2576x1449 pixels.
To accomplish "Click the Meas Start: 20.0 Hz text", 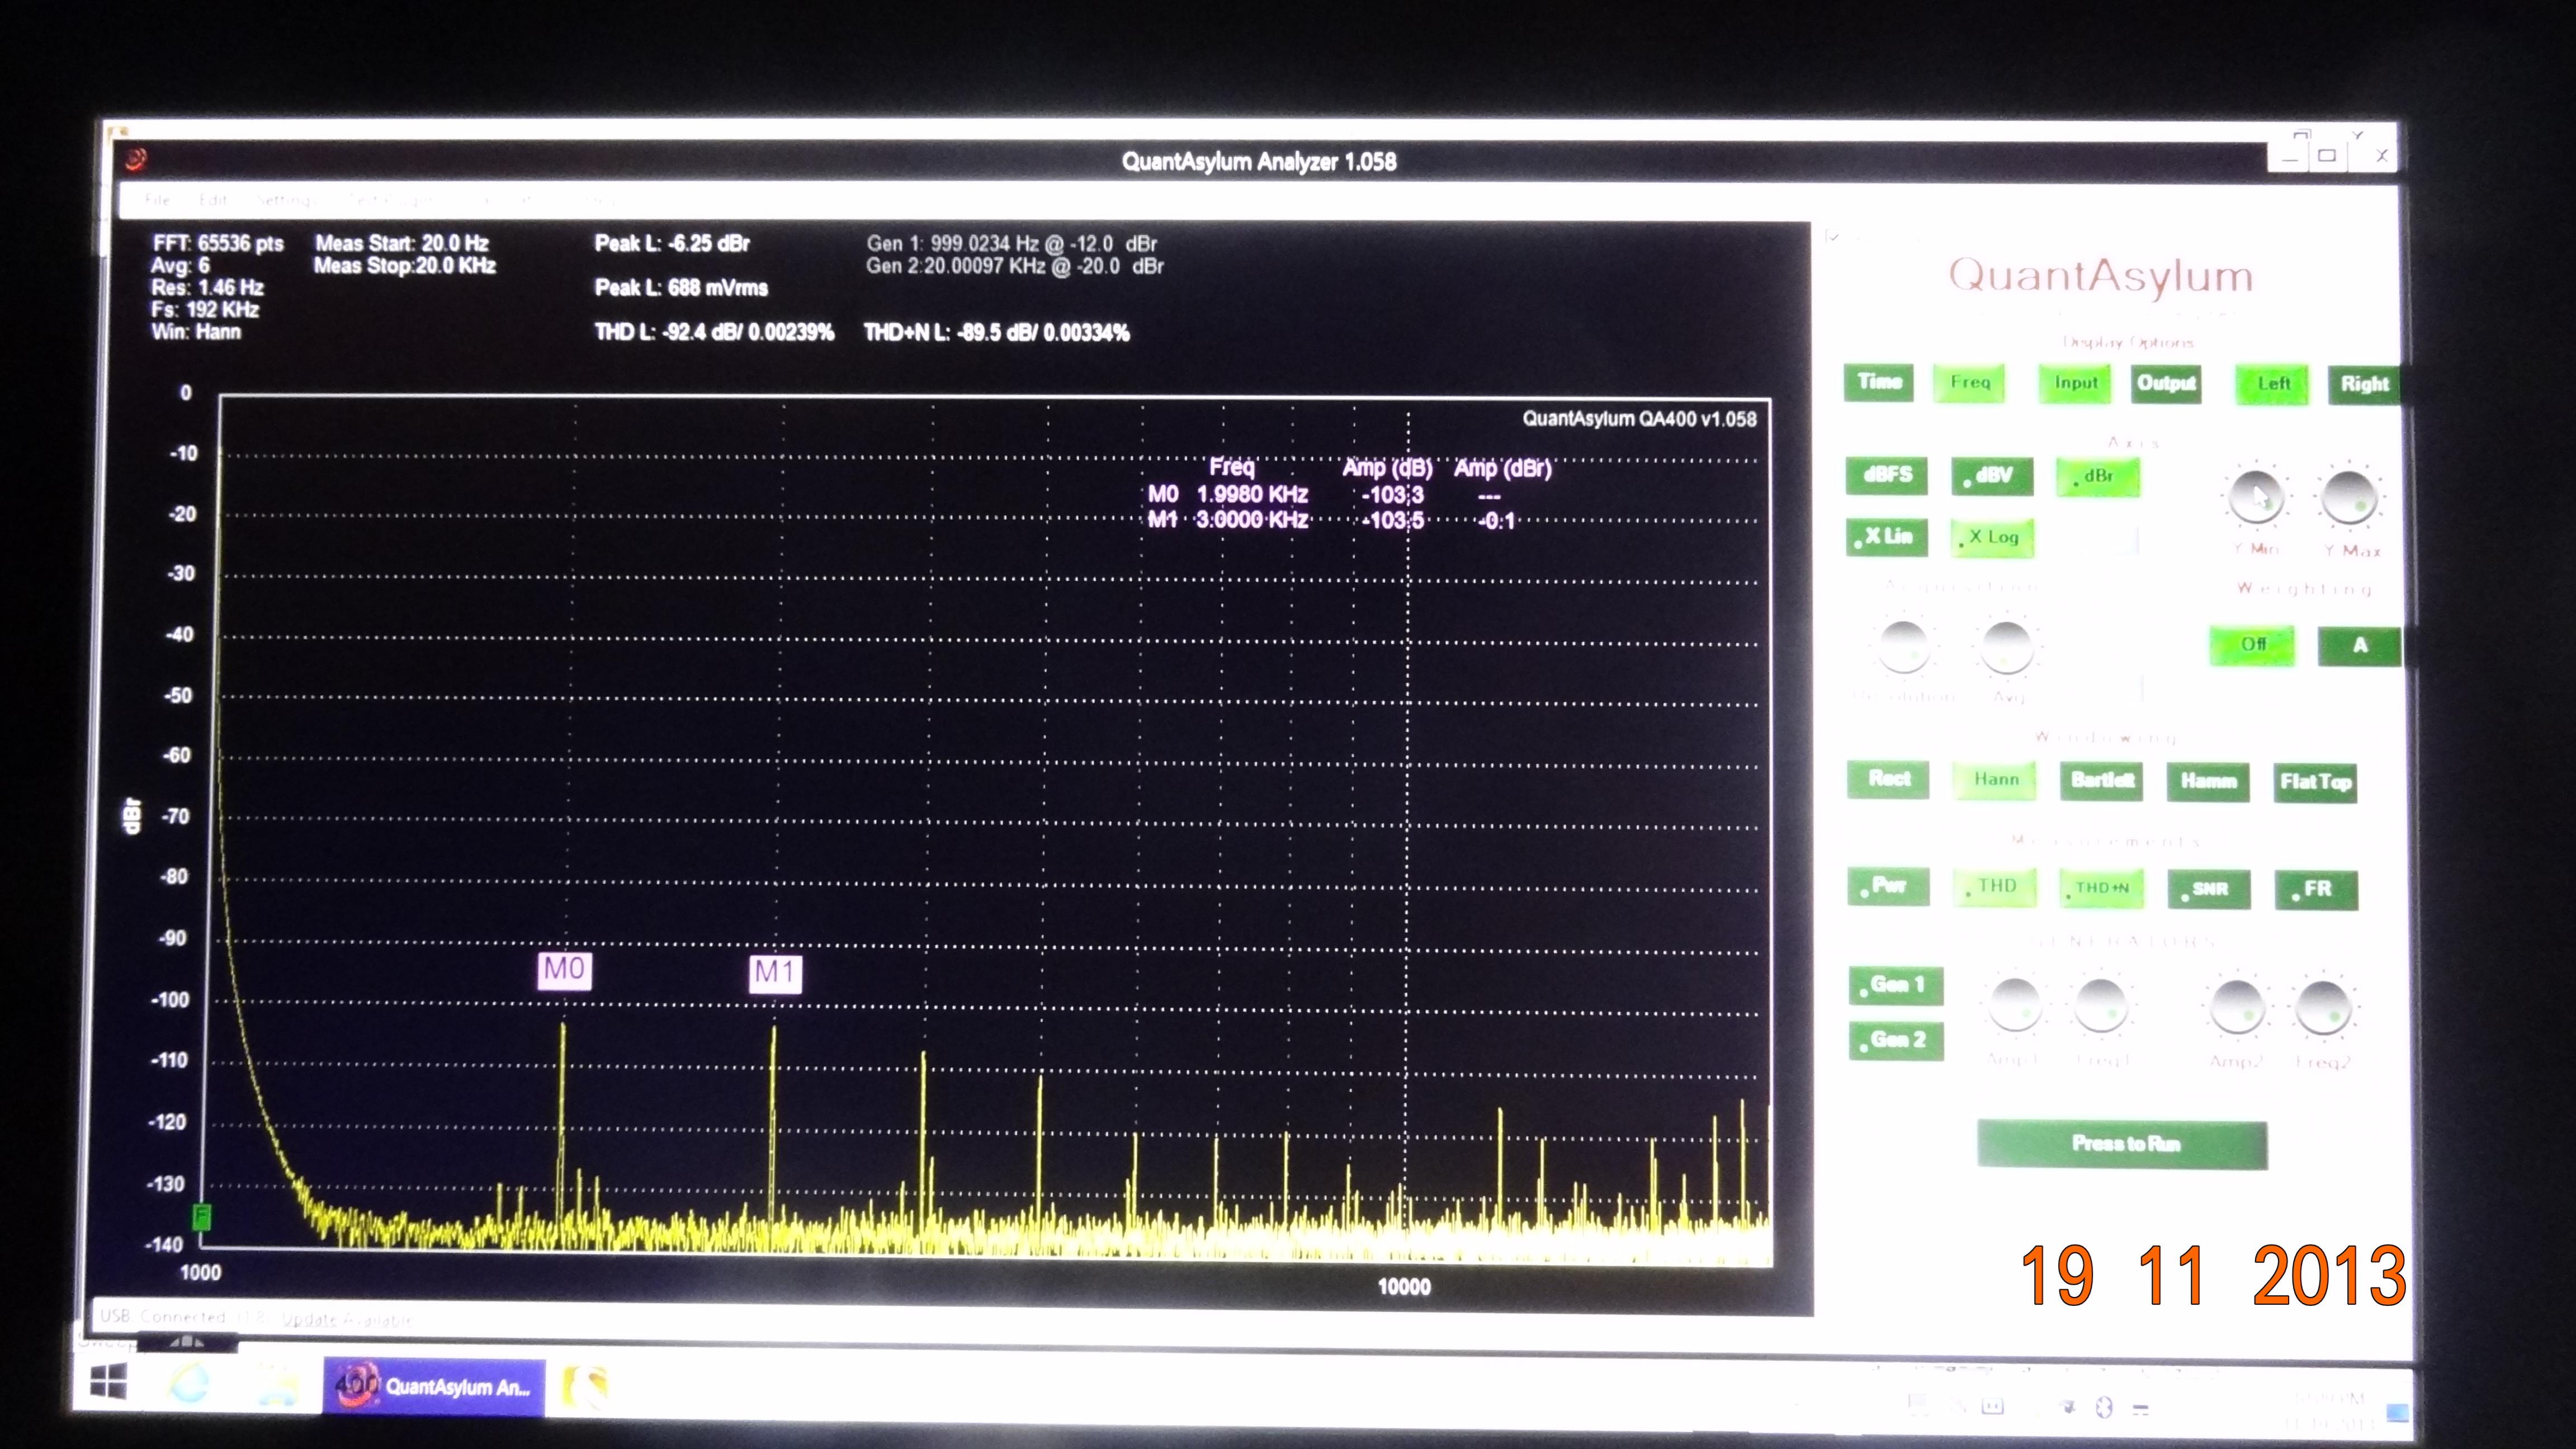I will tap(402, 243).
